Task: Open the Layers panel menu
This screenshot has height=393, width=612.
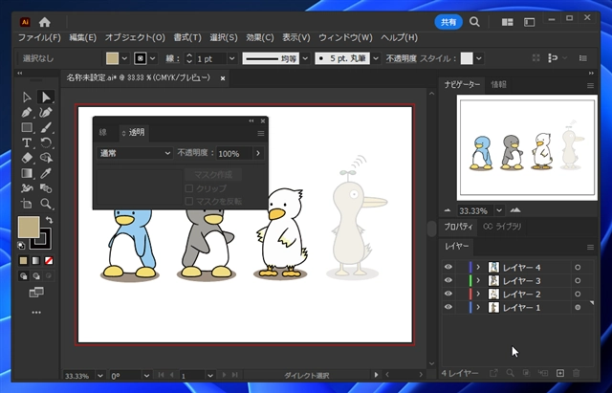Action: click(x=590, y=248)
